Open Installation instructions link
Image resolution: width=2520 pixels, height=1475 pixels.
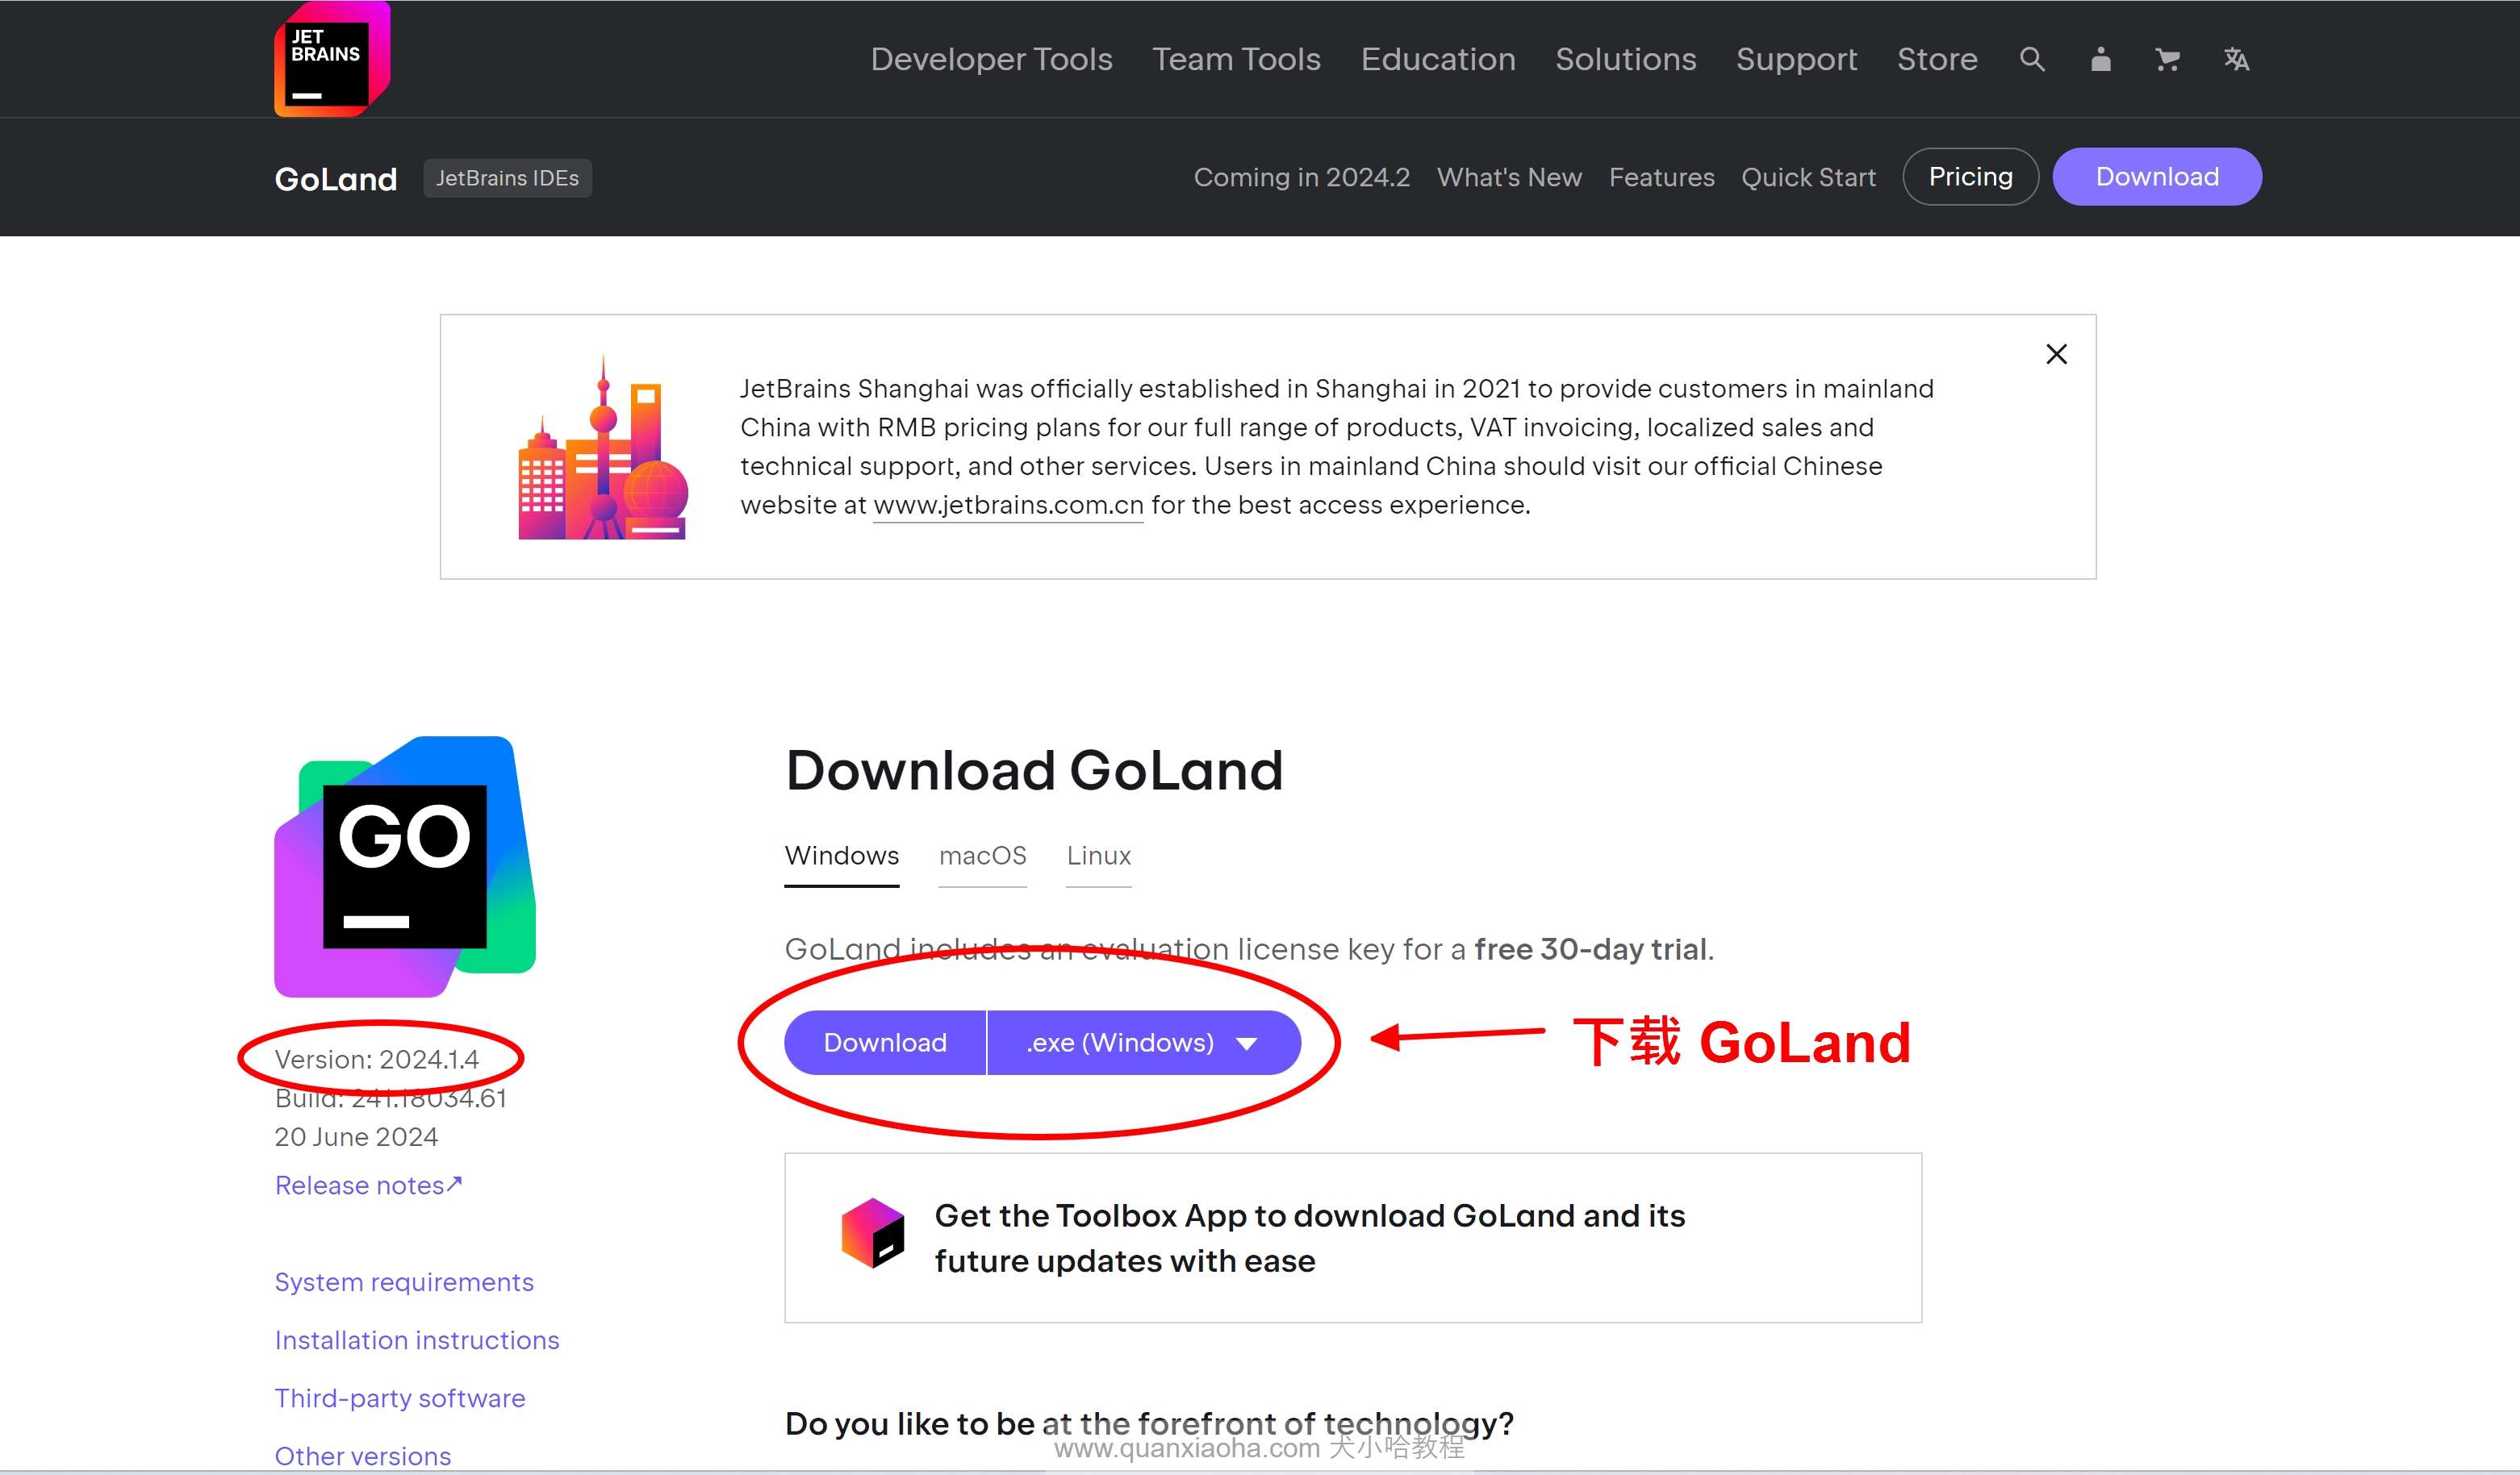417,1340
